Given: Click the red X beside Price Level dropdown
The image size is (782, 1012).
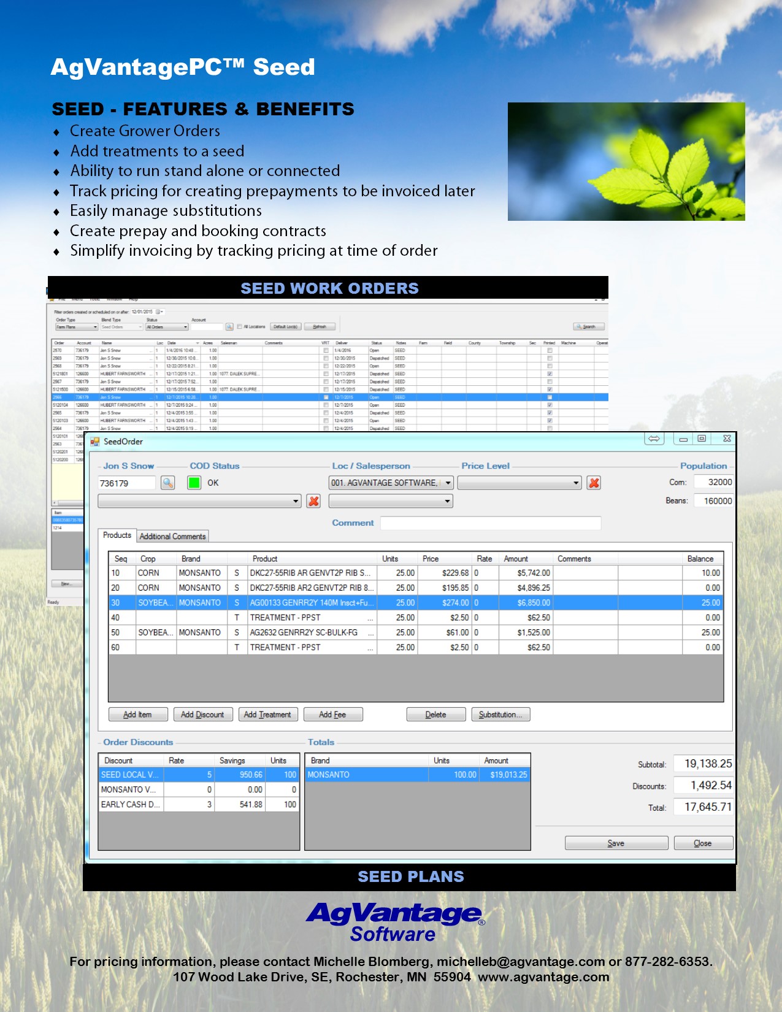Looking at the screenshot, I should click(x=594, y=483).
